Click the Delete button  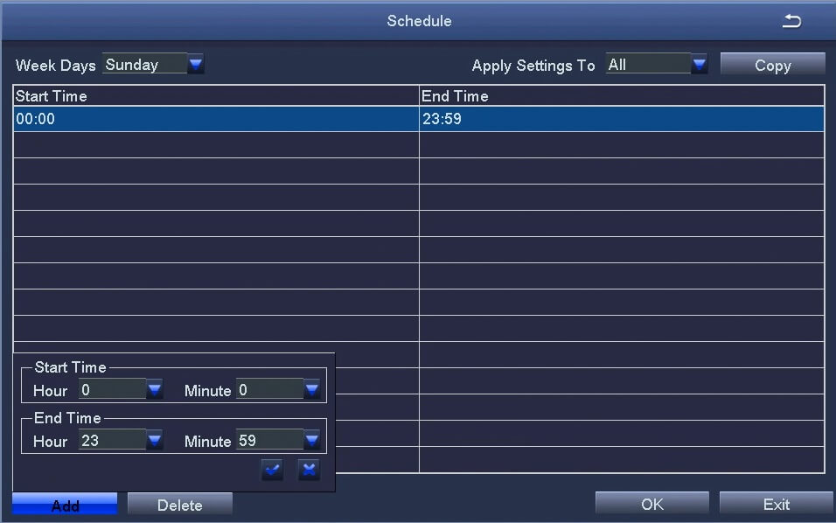179,504
